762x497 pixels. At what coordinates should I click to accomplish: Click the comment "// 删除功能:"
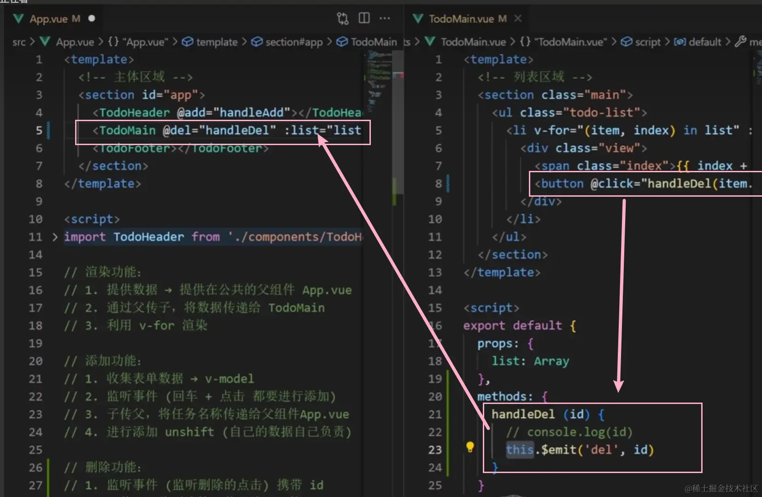(103, 468)
